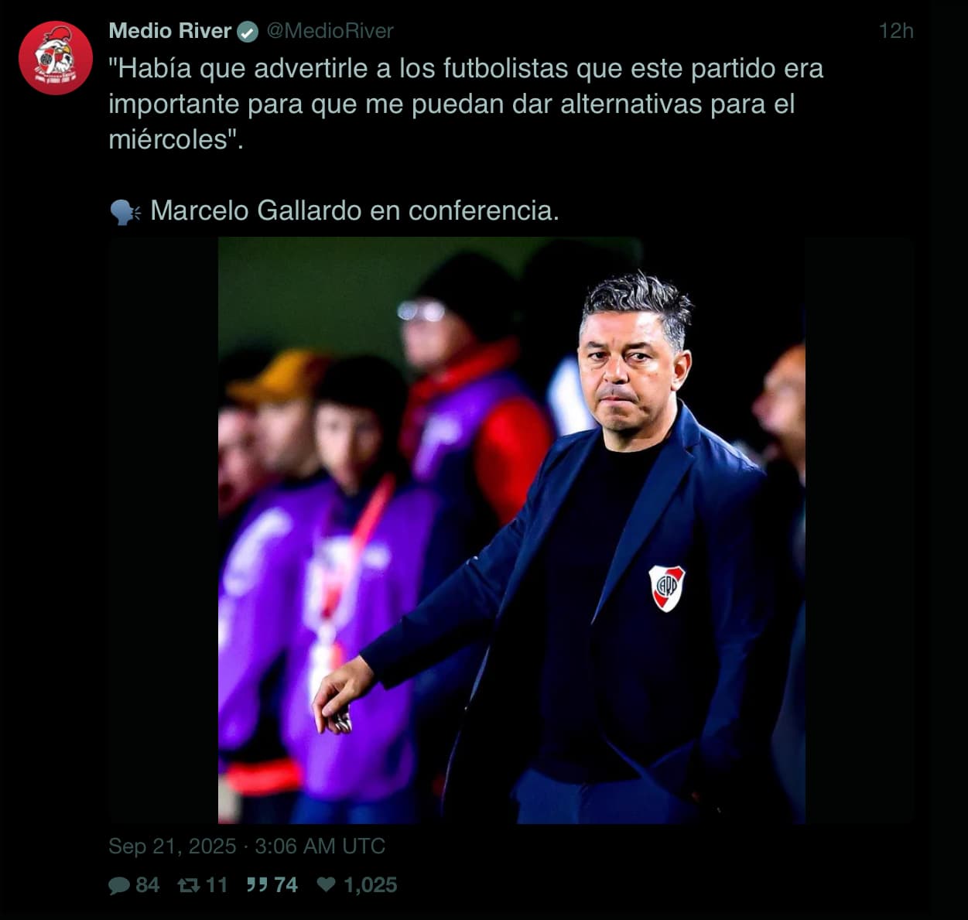Open the Sep 21, 2025 date link

[172, 846]
